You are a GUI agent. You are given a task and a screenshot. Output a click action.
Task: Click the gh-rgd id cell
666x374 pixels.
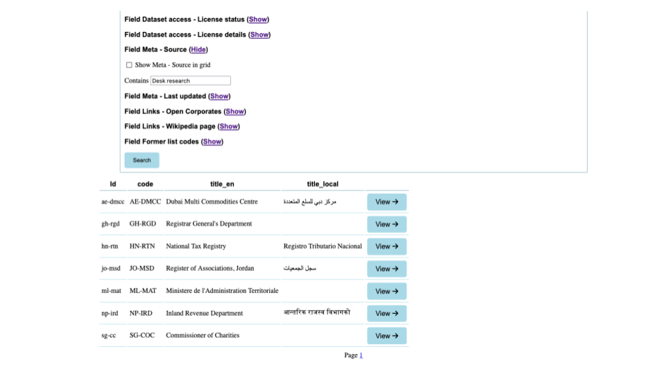(x=110, y=224)
